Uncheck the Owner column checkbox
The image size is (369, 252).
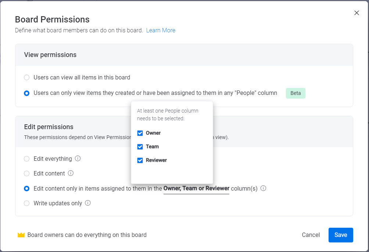click(x=140, y=133)
